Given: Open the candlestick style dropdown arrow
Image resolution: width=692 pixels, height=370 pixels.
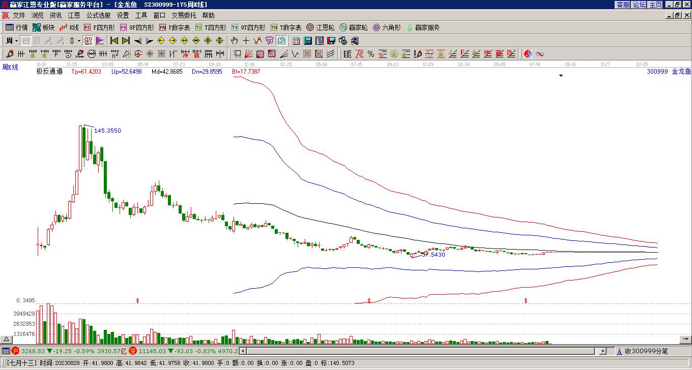Looking at the screenshot, I should click(x=79, y=41).
